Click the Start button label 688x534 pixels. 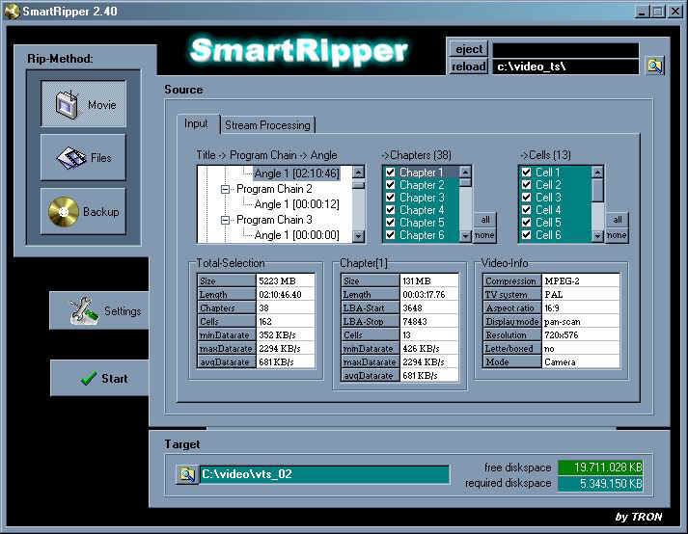pyautogui.click(x=115, y=379)
